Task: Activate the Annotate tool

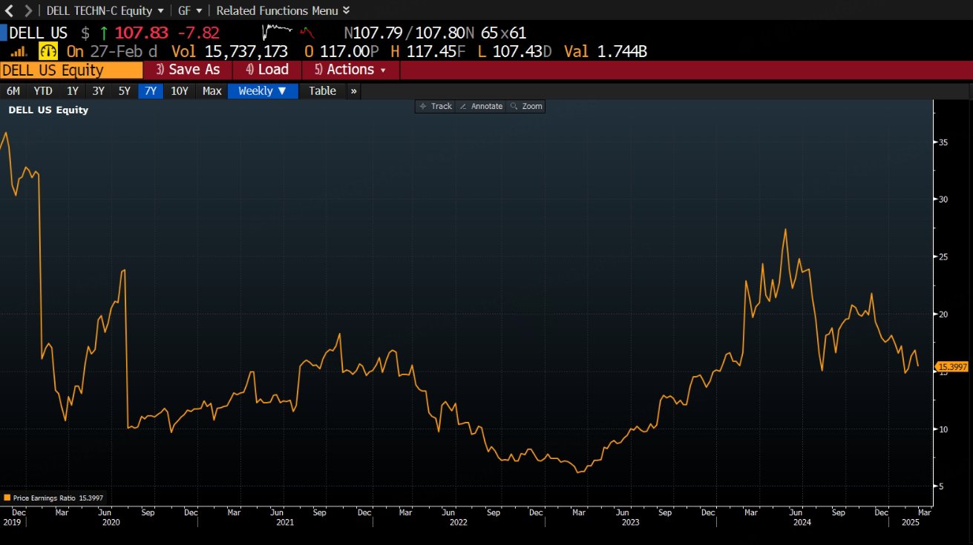Action: coord(481,107)
